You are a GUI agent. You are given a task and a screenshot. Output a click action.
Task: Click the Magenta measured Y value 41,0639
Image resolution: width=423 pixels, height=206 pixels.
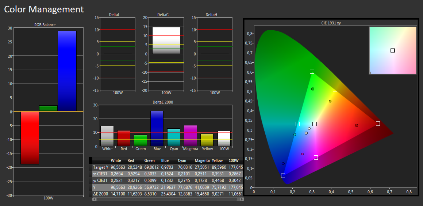202,187
